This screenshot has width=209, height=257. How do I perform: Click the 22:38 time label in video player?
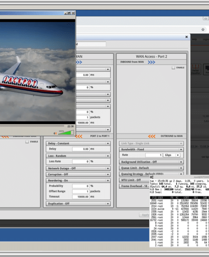tap(71, 127)
